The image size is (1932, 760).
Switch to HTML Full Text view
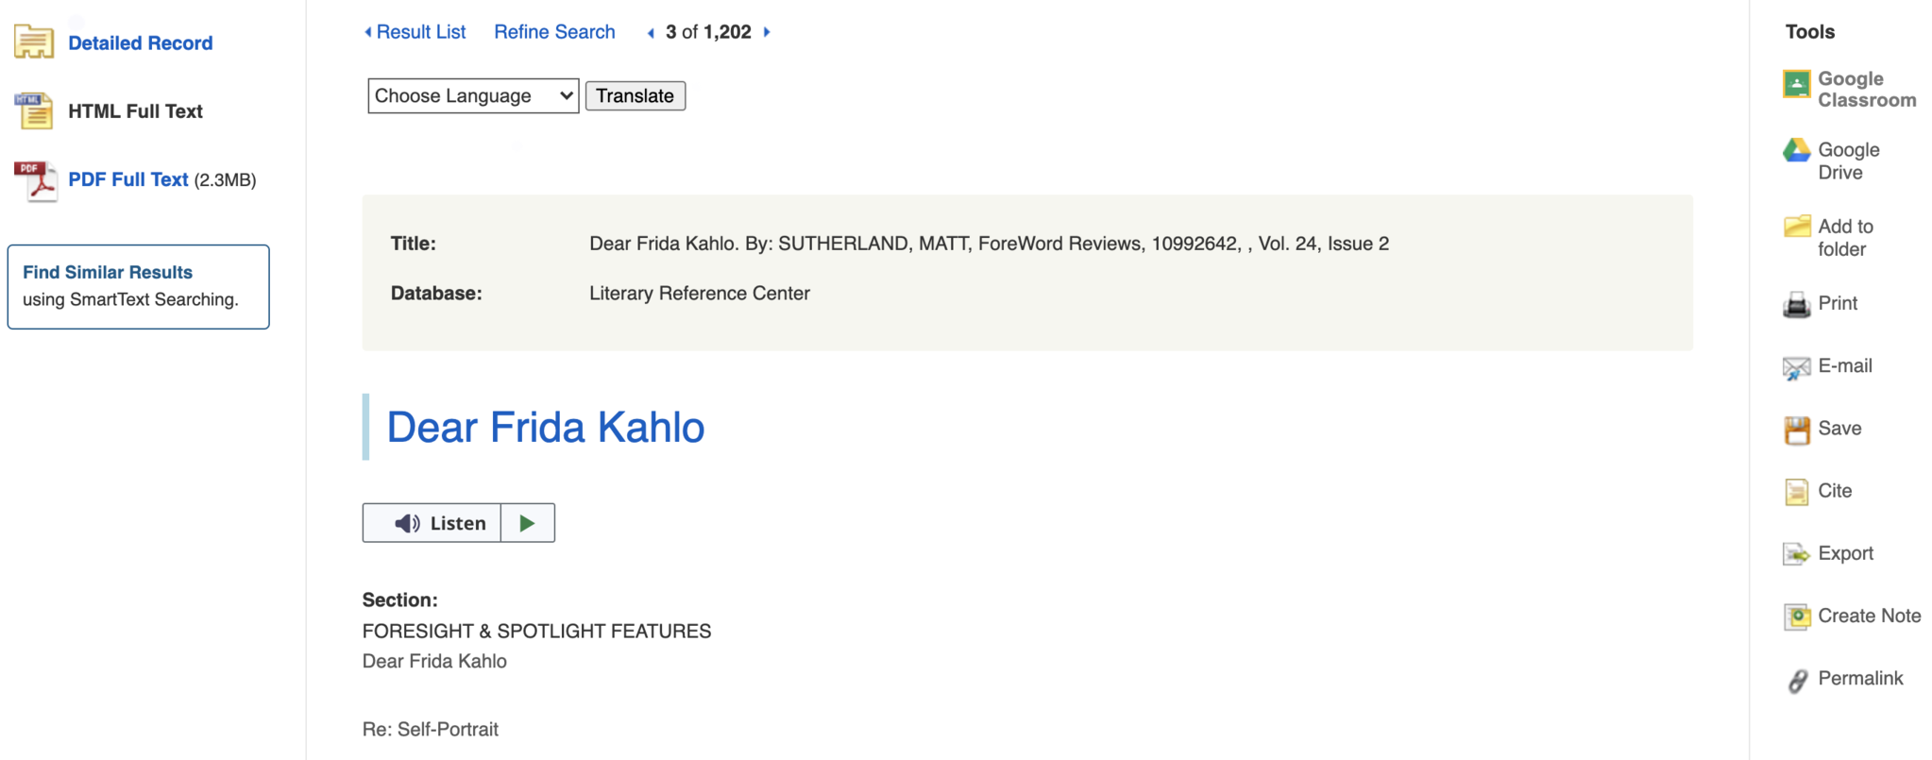tap(135, 111)
